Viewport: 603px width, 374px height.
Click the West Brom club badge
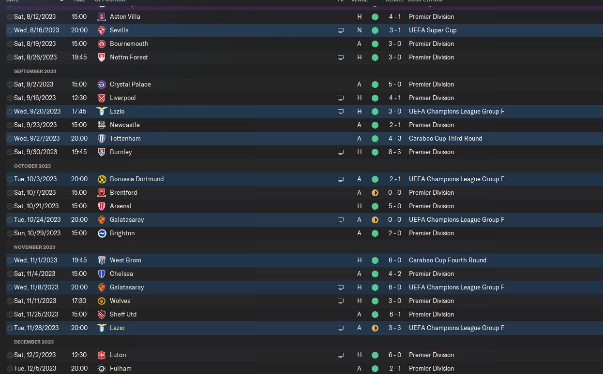point(102,260)
